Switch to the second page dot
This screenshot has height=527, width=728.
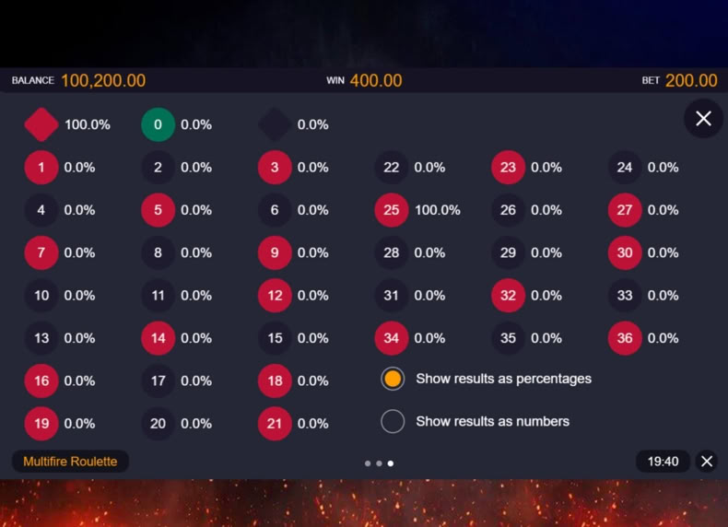coord(380,463)
